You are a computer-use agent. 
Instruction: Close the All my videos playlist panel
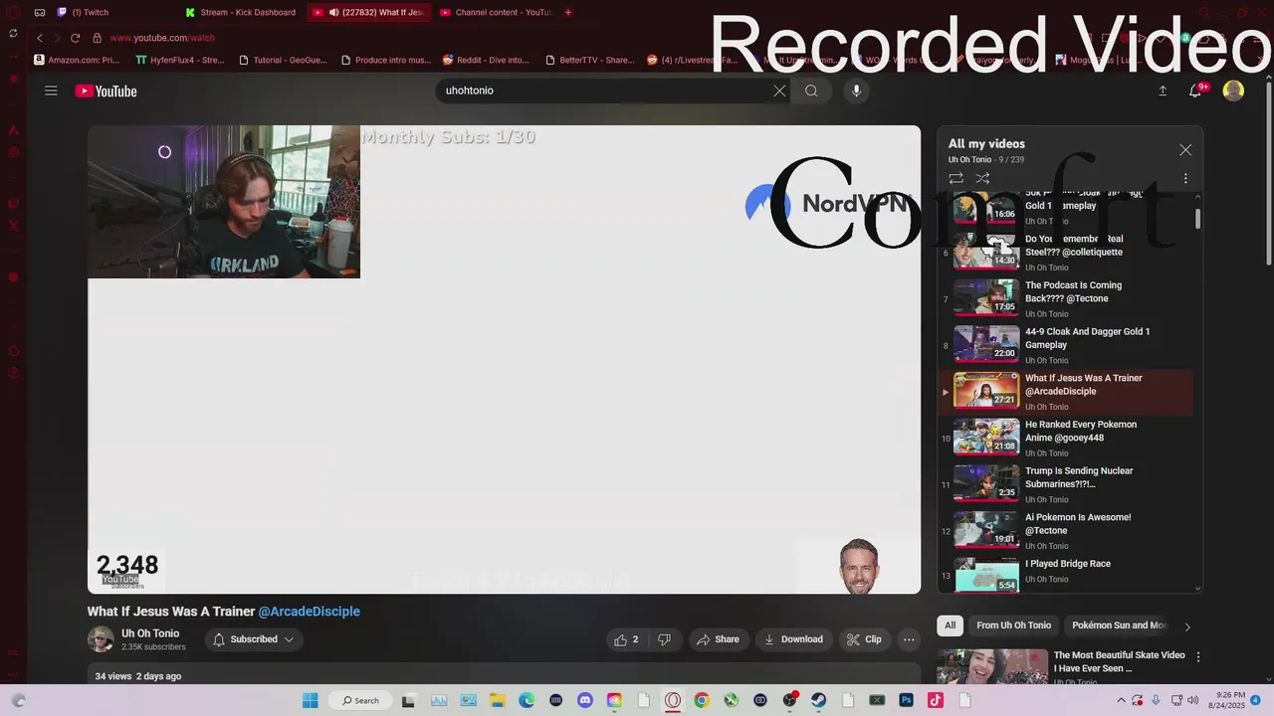coord(1185,150)
